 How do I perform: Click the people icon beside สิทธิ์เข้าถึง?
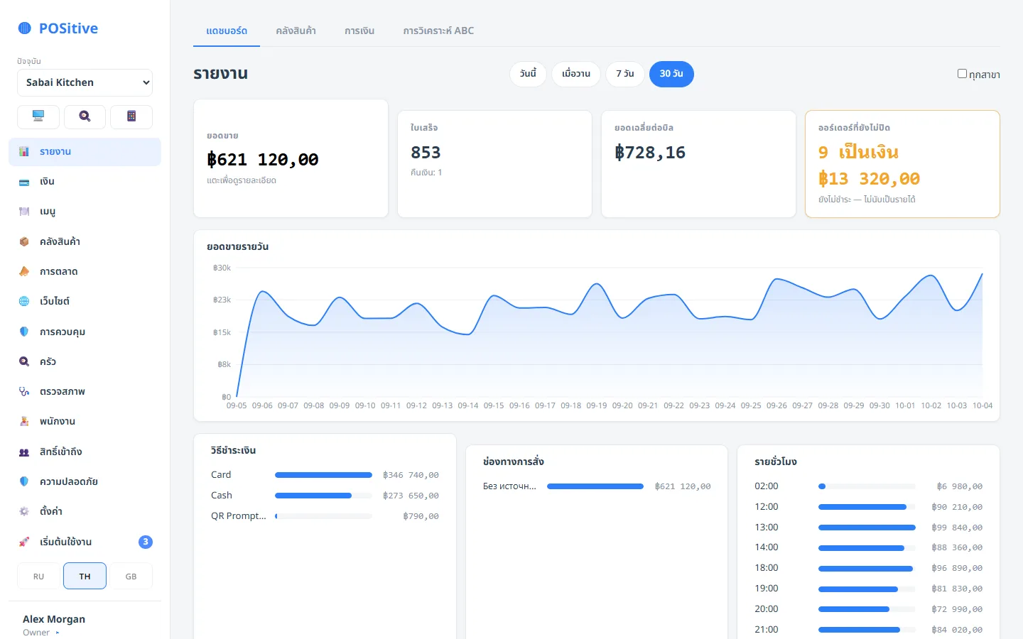click(x=24, y=452)
